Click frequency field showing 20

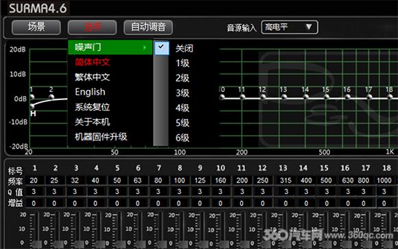[x=34, y=180]
